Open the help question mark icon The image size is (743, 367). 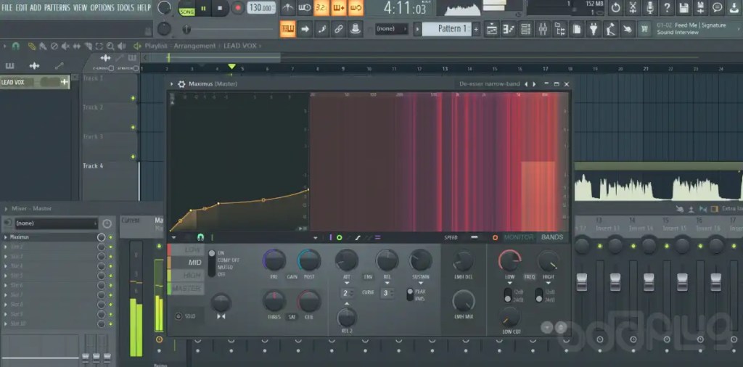click(667, 7)
